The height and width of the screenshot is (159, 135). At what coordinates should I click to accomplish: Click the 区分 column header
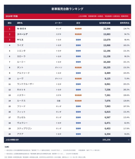click(x=78, y=23)
